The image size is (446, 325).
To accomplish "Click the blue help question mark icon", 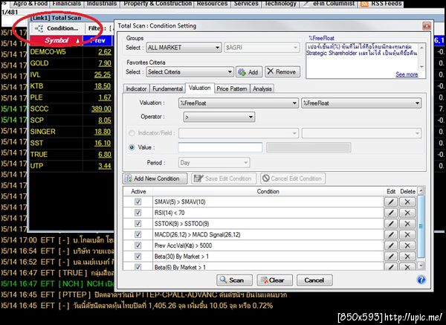I will pos(421,280).
